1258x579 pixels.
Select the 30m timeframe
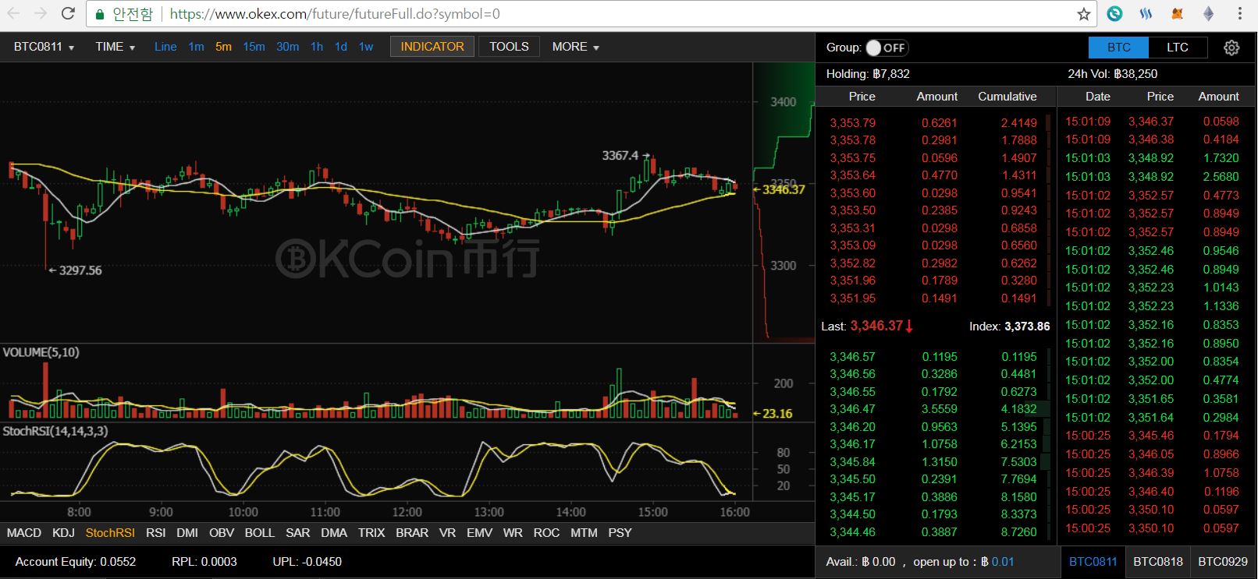coord(287,47)
